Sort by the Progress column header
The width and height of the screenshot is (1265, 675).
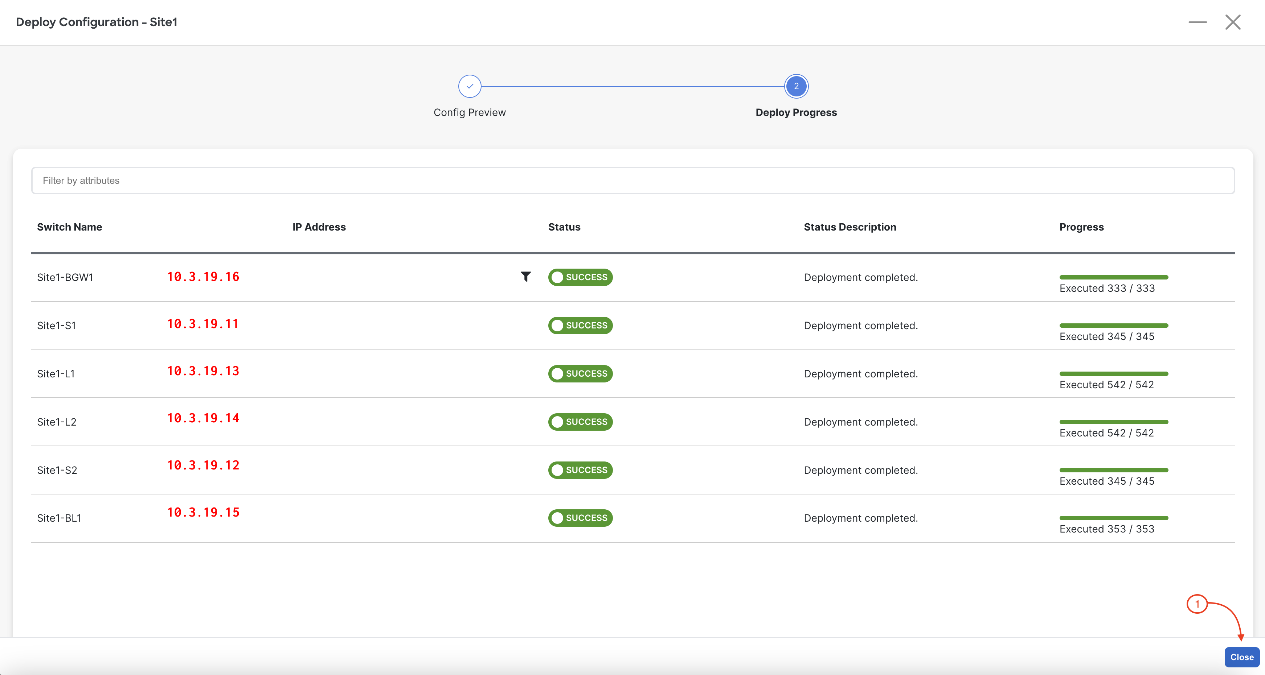point(1081,227)
